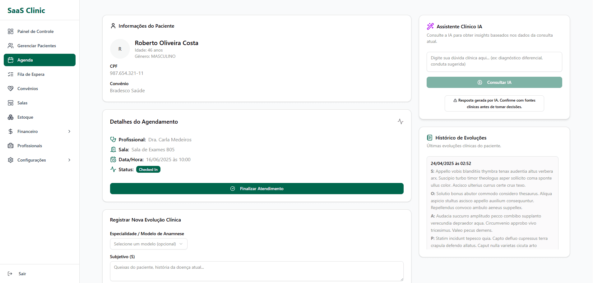Viewport: 593px width, 283px height.
Task: Click the Estoque boxes icon
Action: tap(11, 117)
